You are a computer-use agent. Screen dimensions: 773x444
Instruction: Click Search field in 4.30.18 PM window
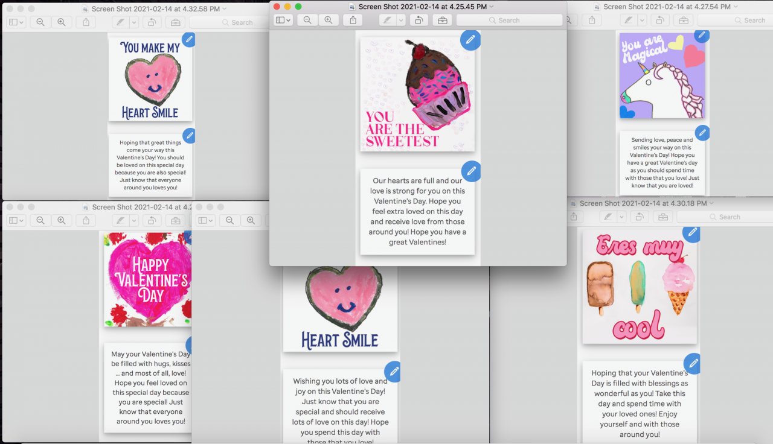(724, 217)
